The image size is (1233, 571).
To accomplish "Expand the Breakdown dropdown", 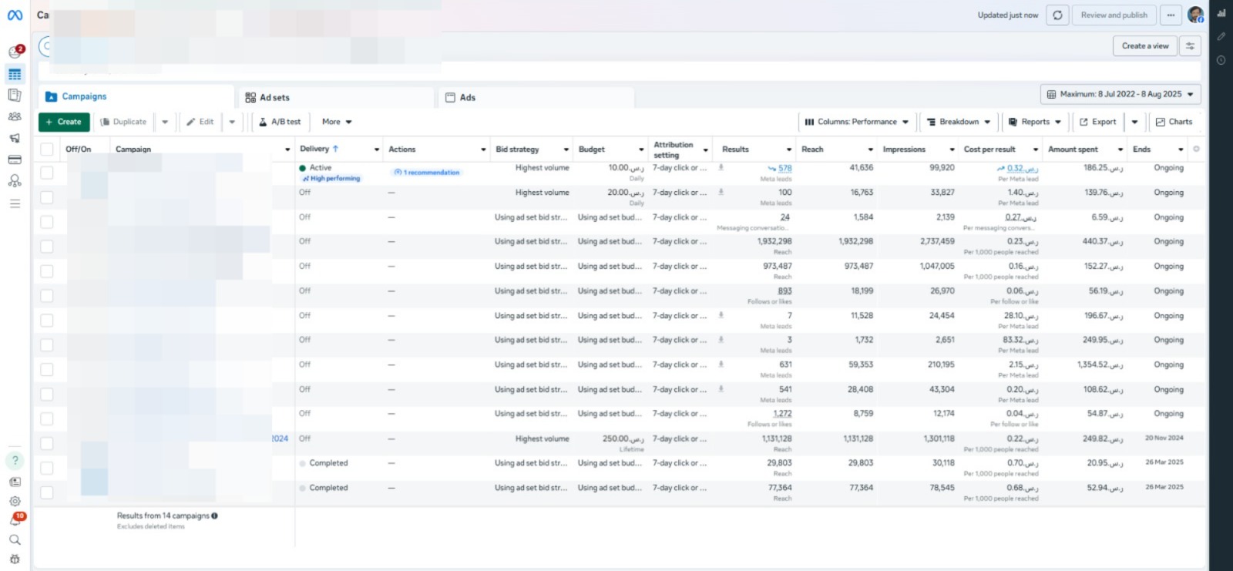I will pyautogui.click(x=959, y=122).
